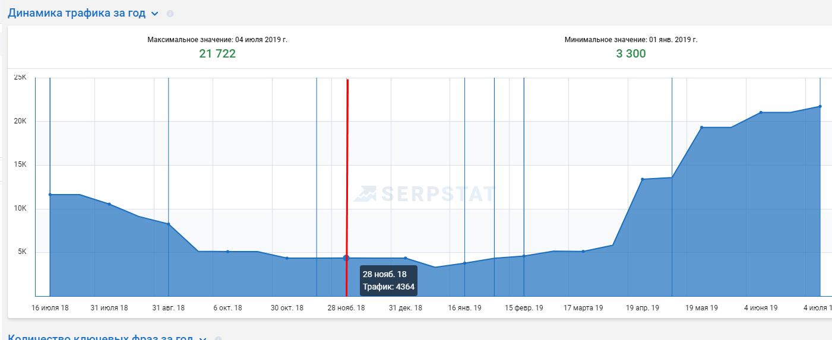
Task: Click the 19 мая 19 data point
Action: tap(701, 128)
